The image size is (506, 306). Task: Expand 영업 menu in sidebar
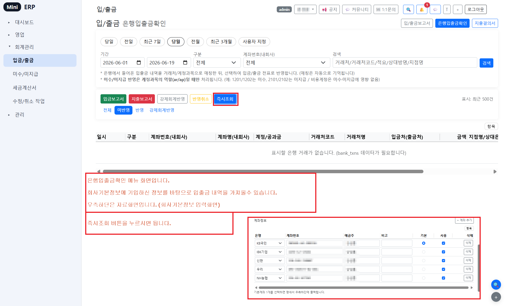click(x=20, y=35)
